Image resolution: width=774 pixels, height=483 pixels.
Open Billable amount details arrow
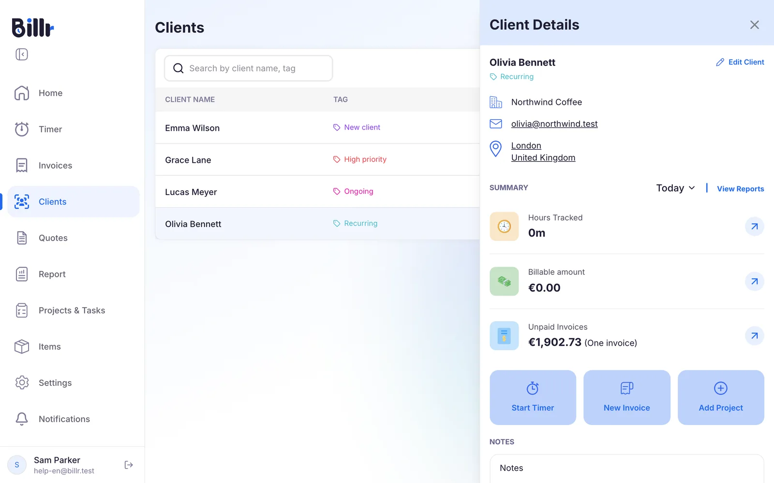[754, 281]
